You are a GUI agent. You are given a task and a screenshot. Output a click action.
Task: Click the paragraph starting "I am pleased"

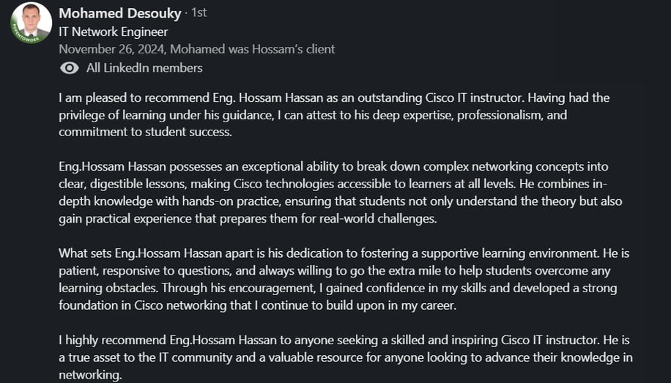pyautogui.click(x=334, y=115)
